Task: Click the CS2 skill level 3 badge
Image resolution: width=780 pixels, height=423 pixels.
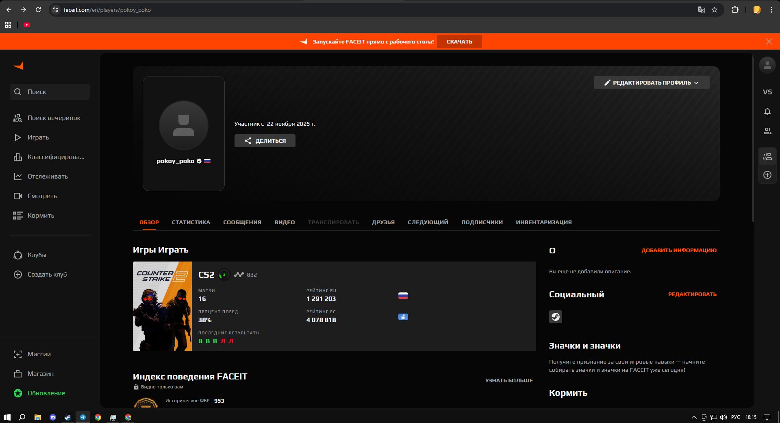Action: point(223,275)
